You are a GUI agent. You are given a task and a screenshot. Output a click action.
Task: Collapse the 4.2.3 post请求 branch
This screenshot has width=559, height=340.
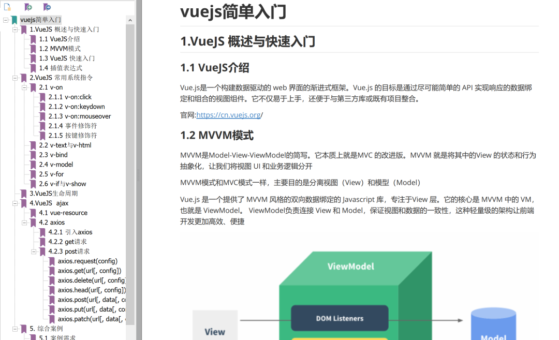[34, 251]
